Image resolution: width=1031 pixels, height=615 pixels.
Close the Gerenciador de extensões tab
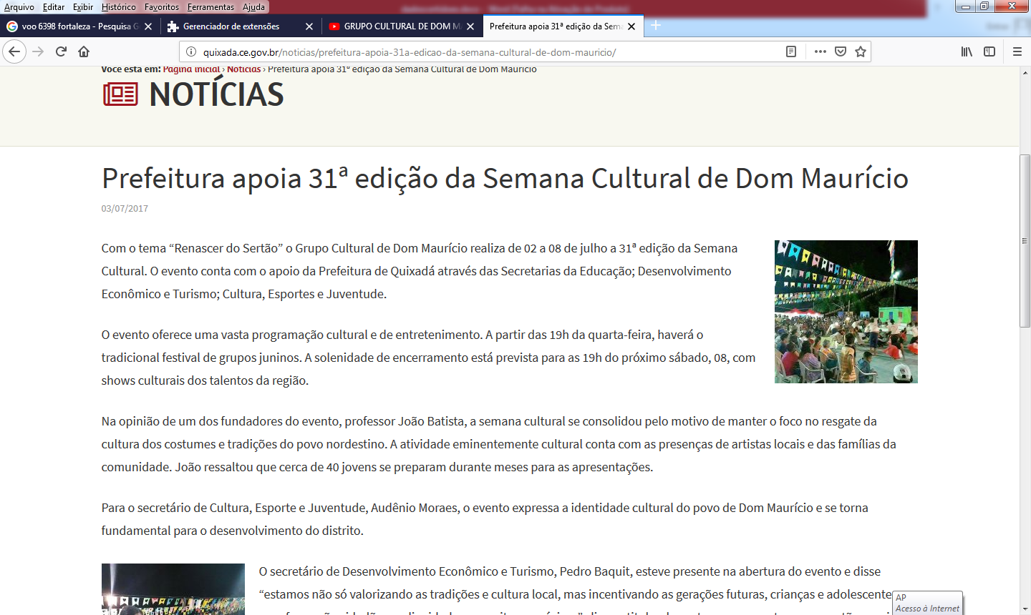coord(309,26)
